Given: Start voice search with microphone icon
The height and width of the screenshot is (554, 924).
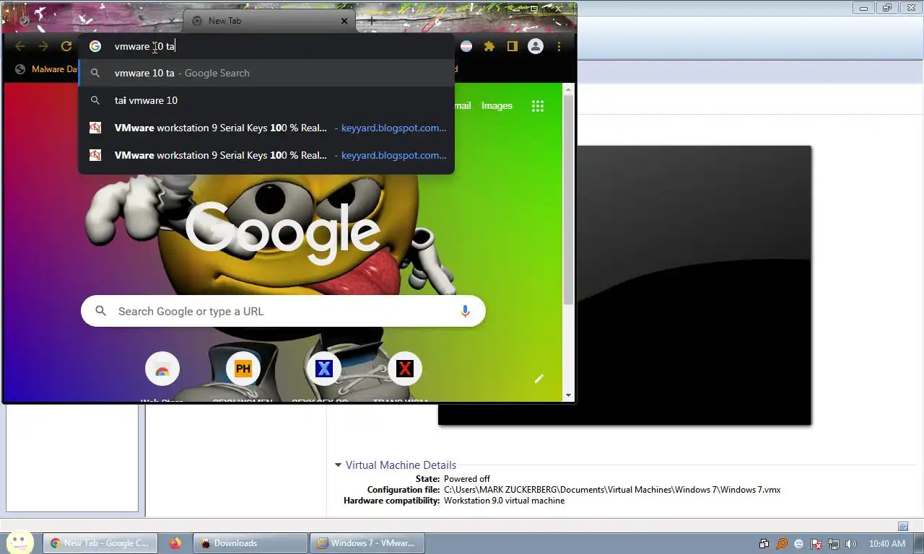Looking at the screenshot, I should [465, 312].
